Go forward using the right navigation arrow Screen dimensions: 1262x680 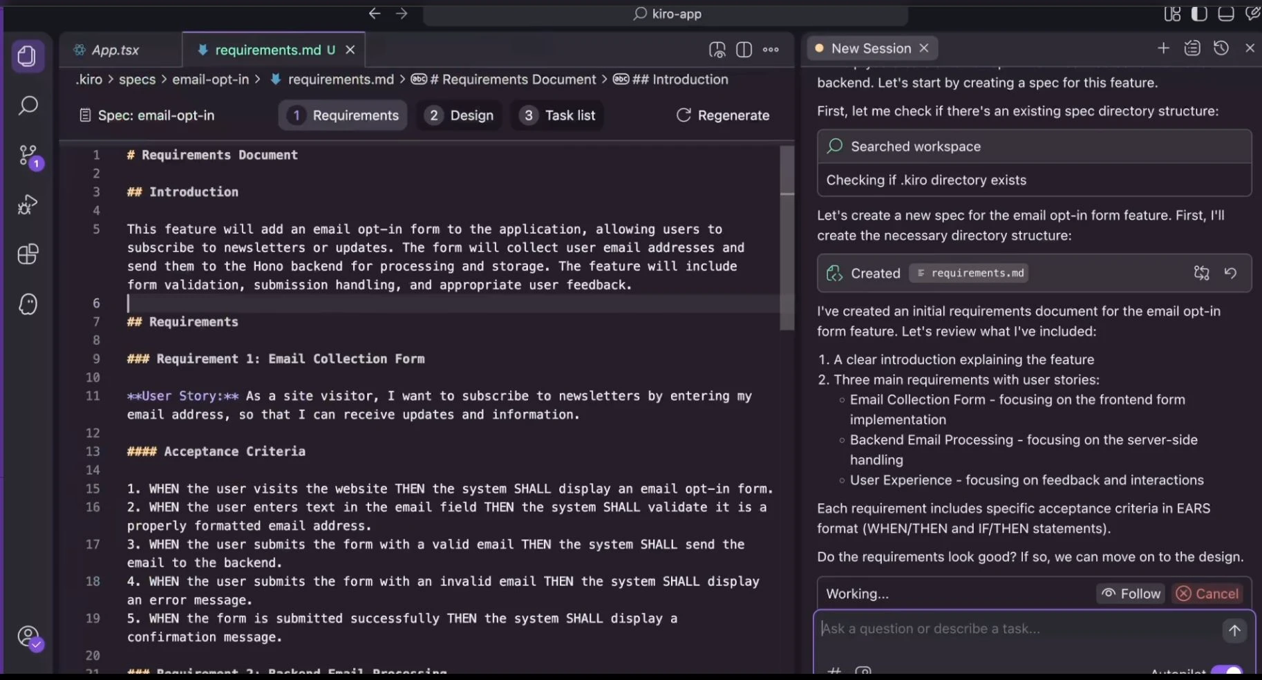click(x=402, y=13)
